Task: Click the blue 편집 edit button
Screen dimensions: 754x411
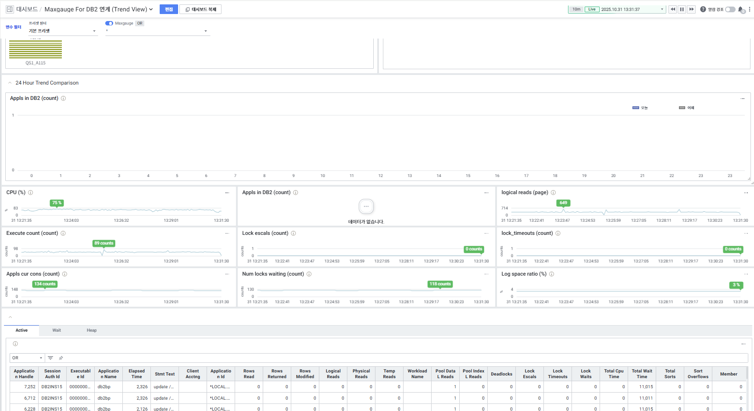Action: [169, 9]
